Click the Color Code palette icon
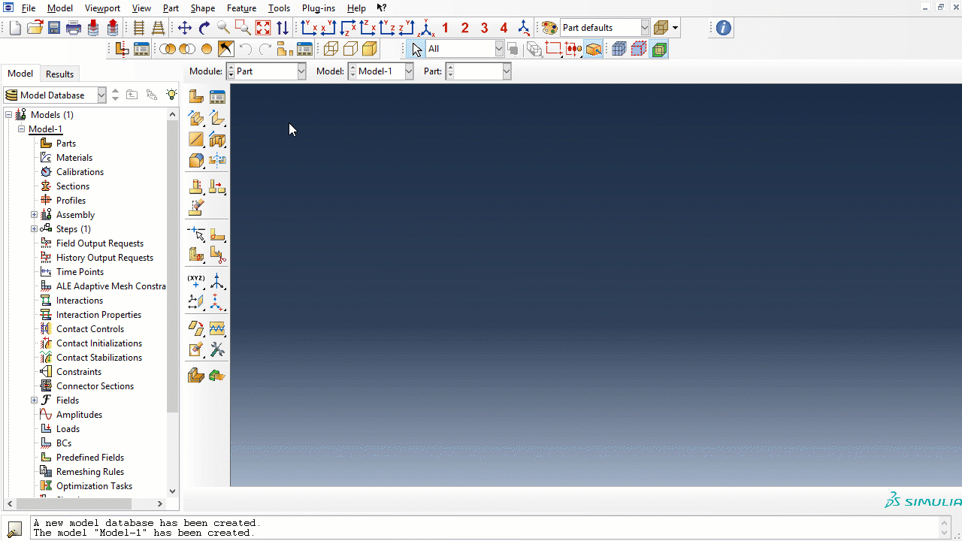Image resolution: width=962 pixels, height=541 pixels. pos(549,28)
